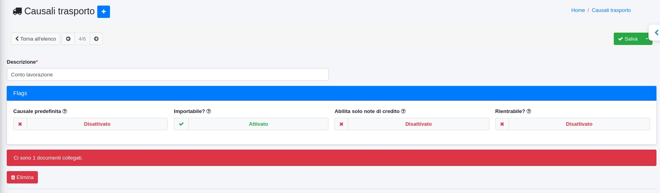
Task: Click help icon beside Rientrabile
Action: (x=529, y=111)
